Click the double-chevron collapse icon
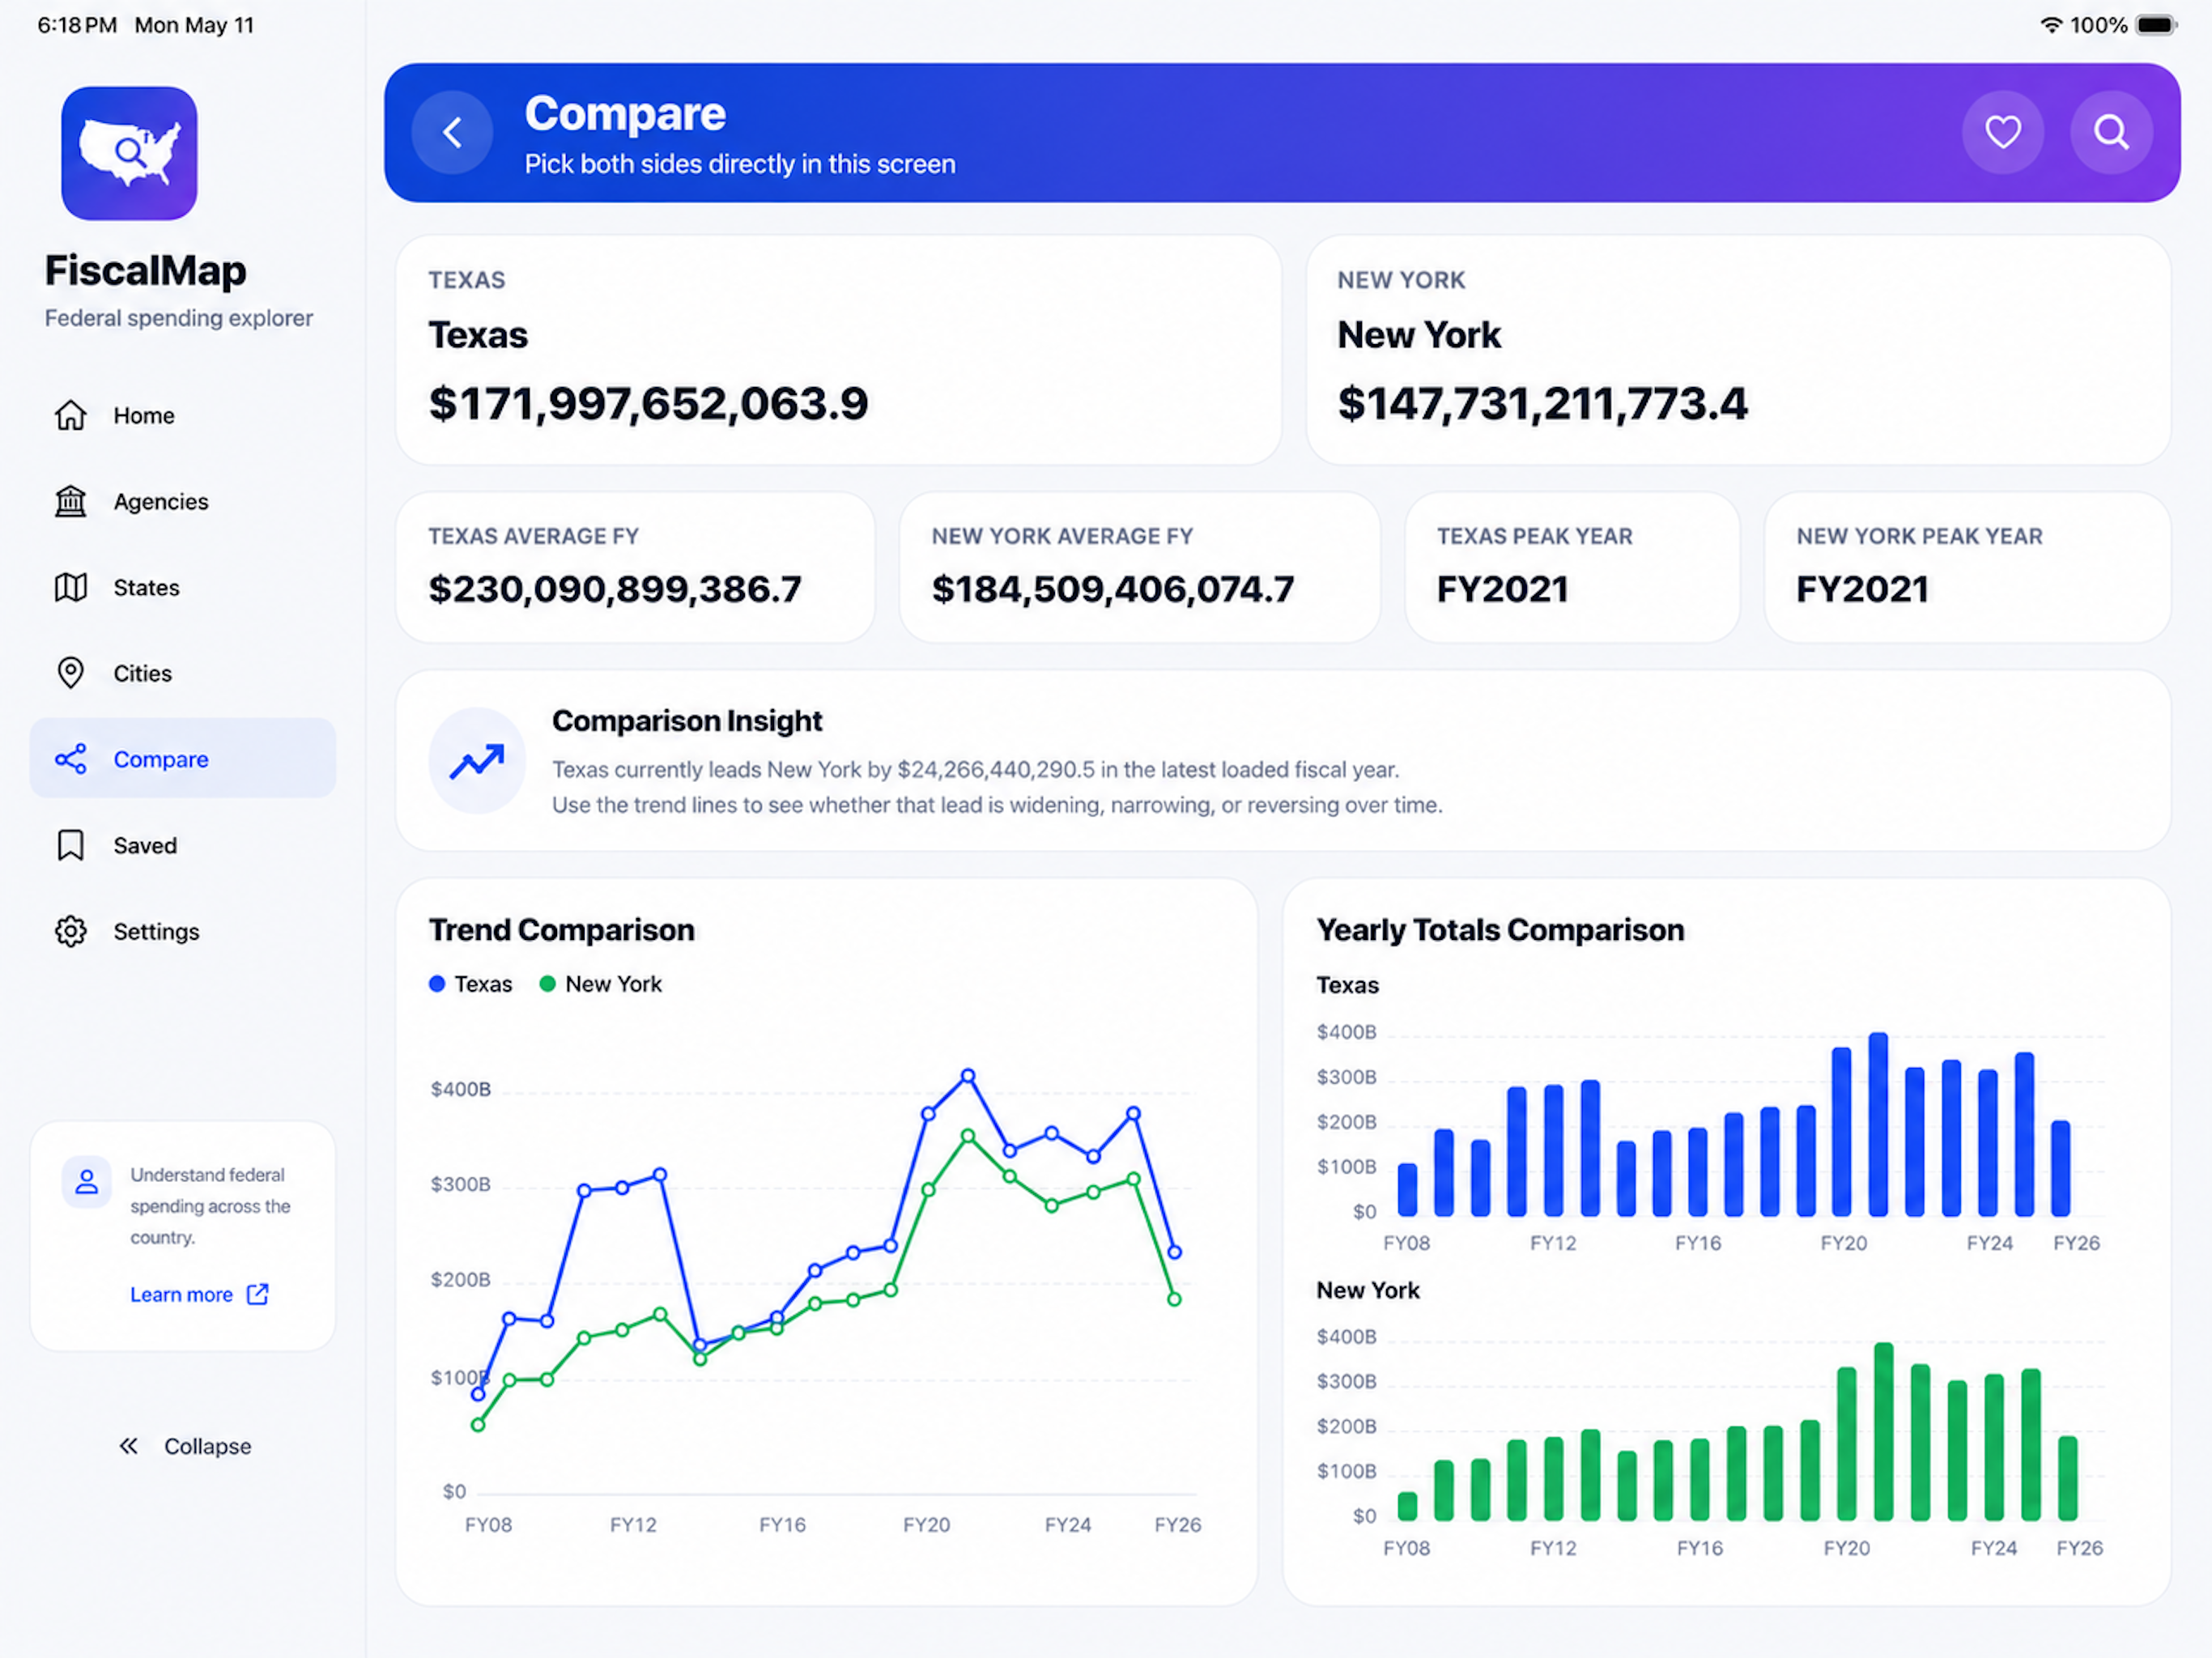 coord(129,1446)
